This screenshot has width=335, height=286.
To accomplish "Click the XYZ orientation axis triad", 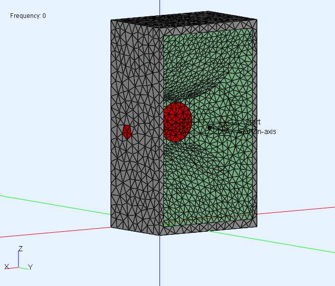I will [x=18, y=258].
